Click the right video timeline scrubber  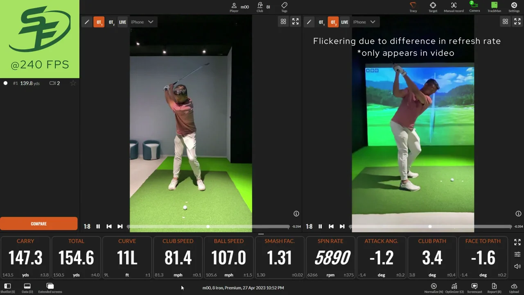[x=430, y=227]
